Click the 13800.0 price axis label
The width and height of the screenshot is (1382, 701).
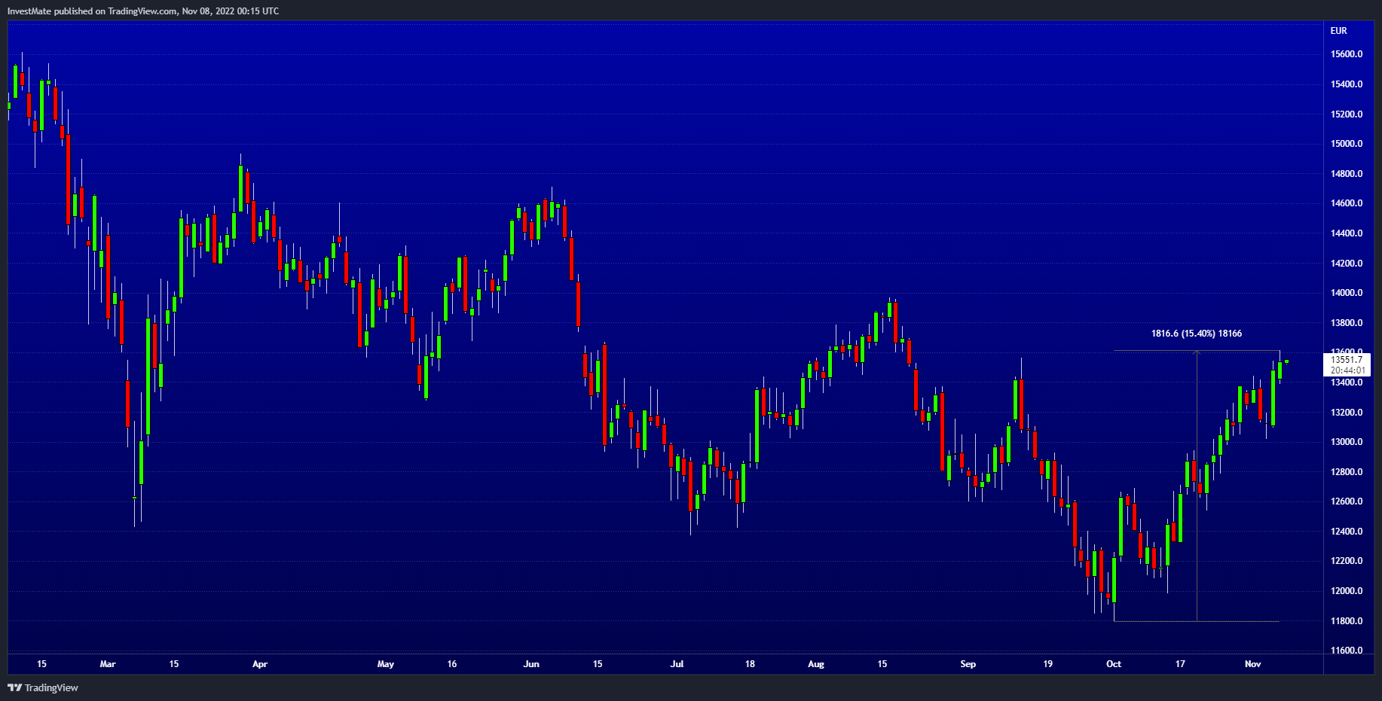point(1347,323)
